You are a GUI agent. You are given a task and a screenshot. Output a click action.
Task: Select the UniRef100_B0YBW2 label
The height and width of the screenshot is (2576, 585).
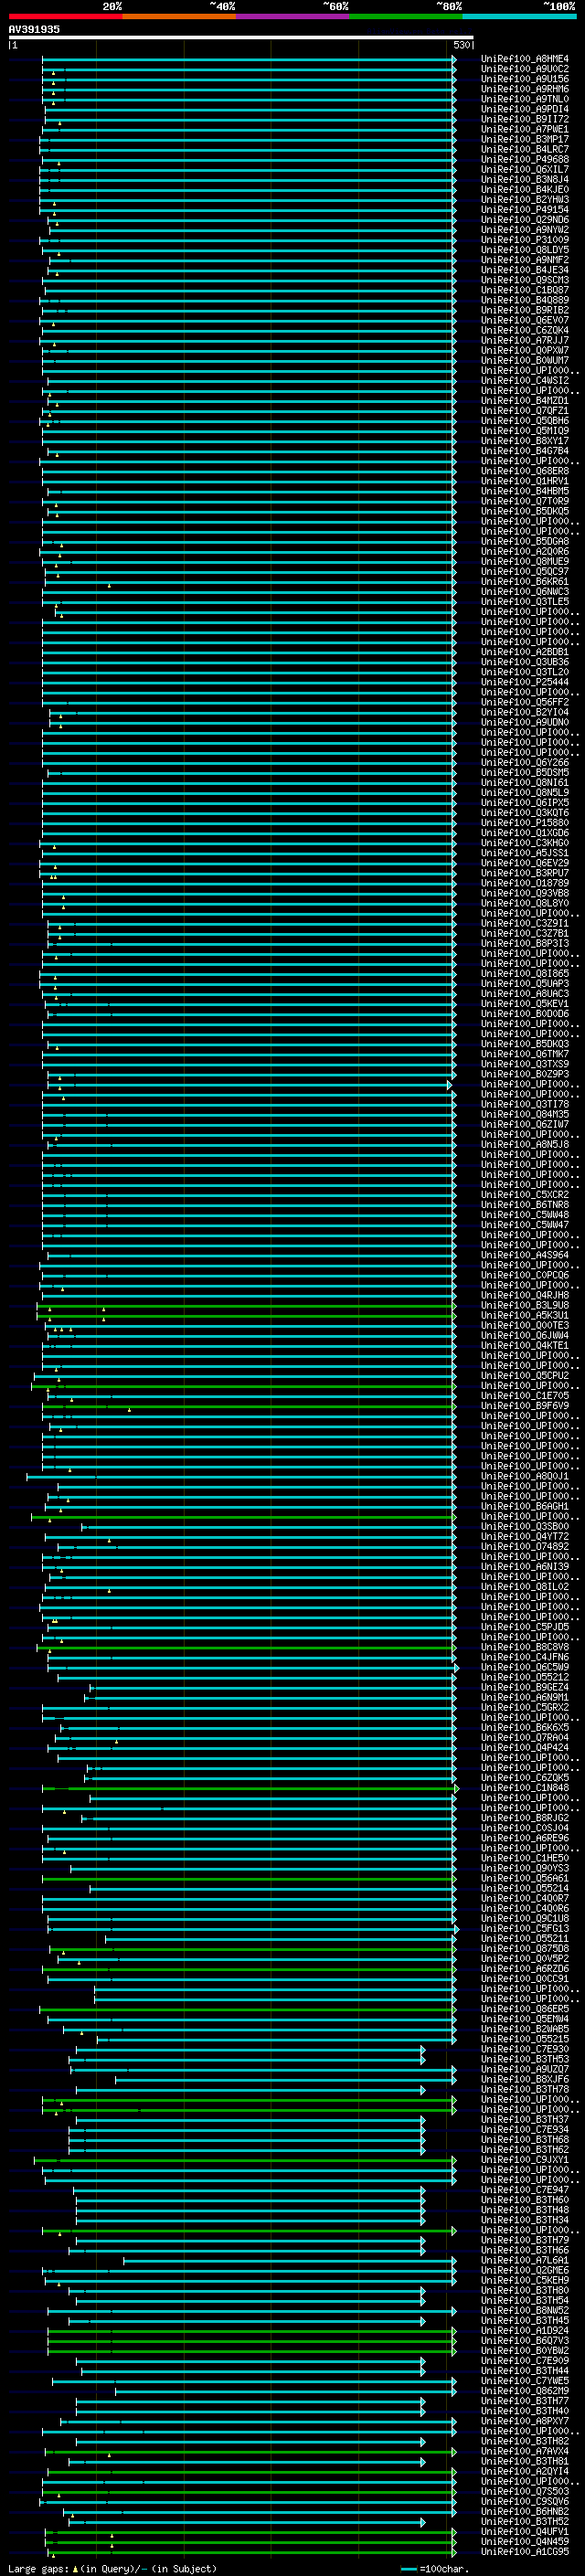(525, 2350)
